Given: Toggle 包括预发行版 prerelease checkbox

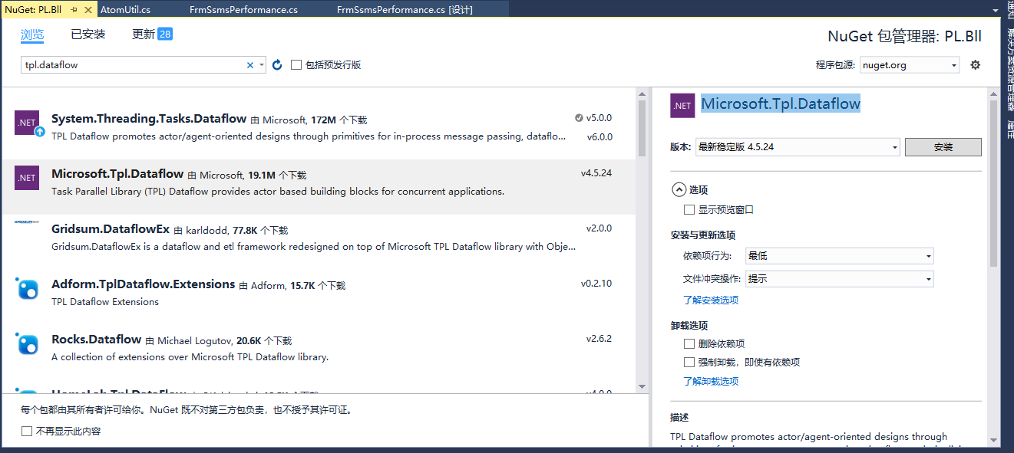Looking at the screenshot, I should (x=296, y=65).
